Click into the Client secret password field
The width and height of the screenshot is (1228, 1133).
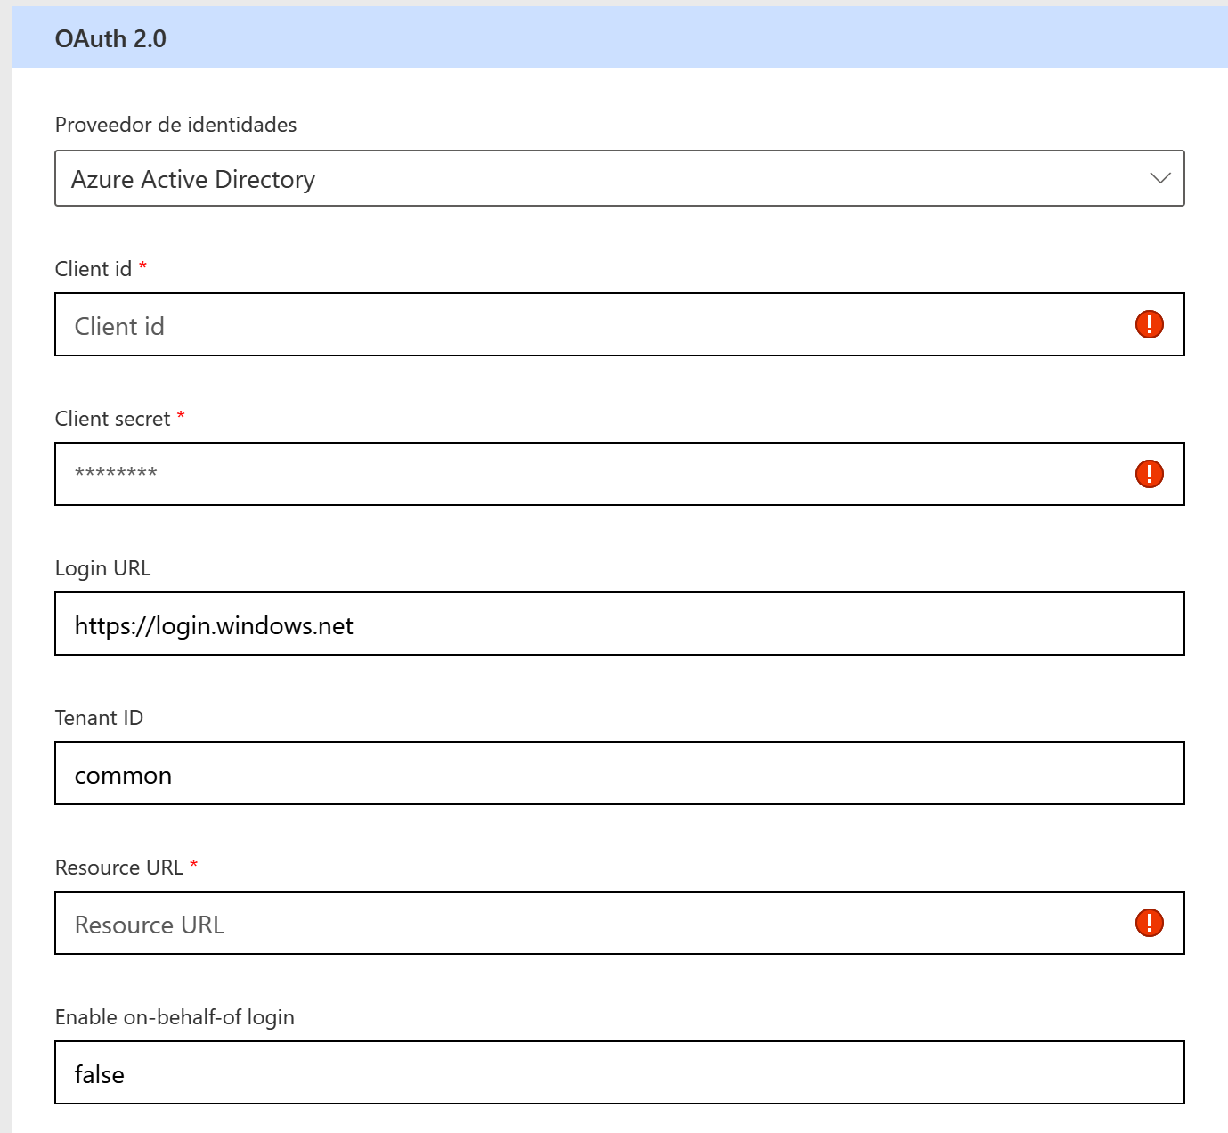(588, 474)
